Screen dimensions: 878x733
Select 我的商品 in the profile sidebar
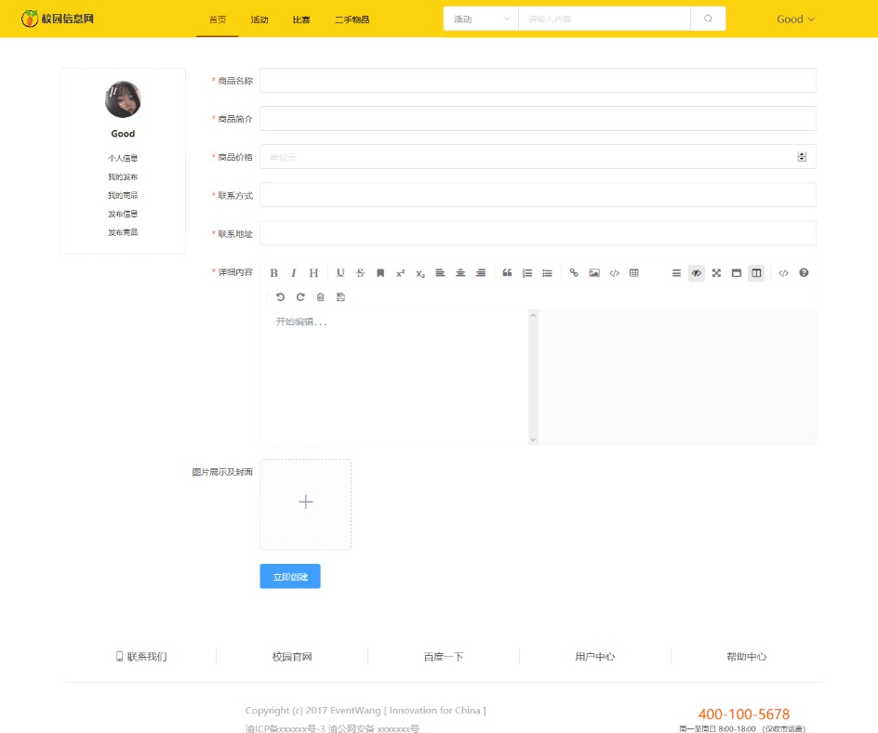click(x=122, y=195)
